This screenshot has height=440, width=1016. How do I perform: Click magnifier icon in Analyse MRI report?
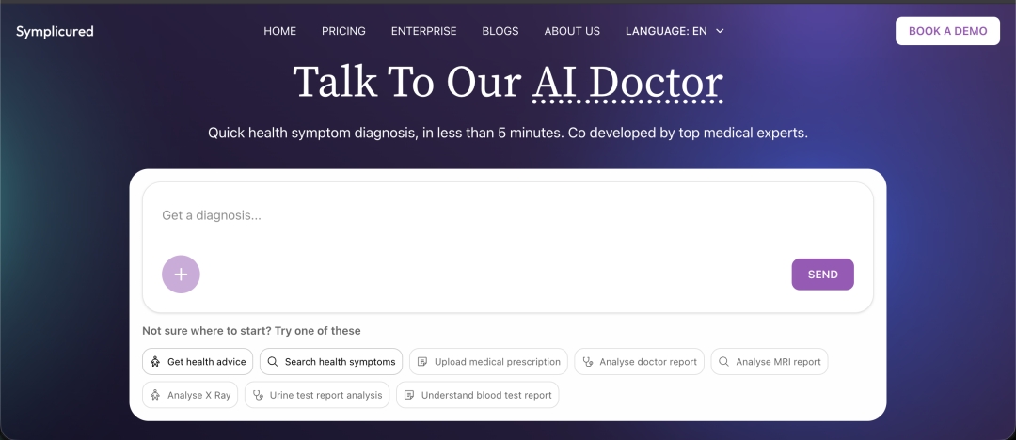(723, 362)
